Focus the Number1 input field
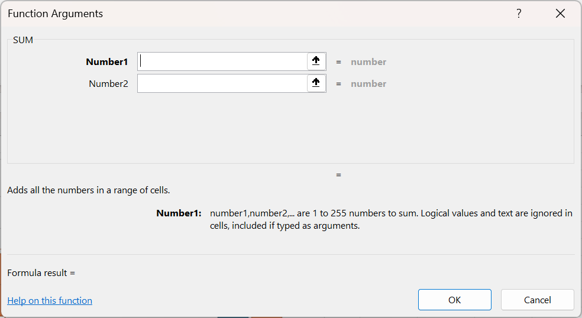 pos(222,61)
